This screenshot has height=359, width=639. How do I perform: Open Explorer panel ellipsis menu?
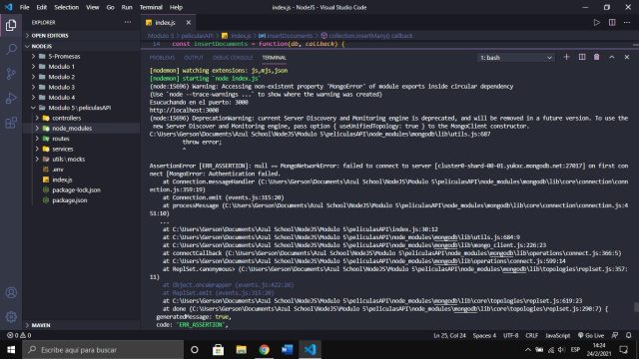(128, 22)
